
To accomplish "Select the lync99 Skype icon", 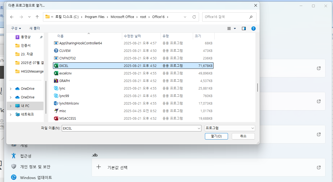I will 56,96.
